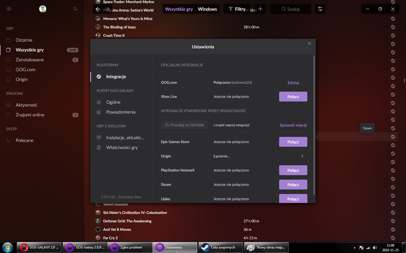Select Crash Time II game

point(114,35)
